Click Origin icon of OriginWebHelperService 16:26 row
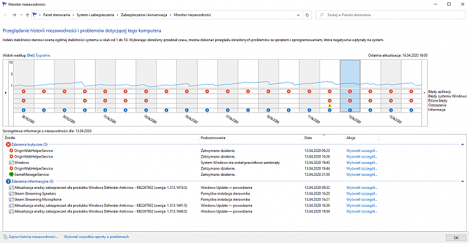Screen dimensions: 469x243 [11, 156]
